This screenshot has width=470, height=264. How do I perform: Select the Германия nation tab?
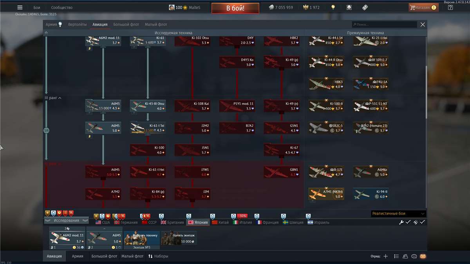pyautogui.click(x=126, y=222)
